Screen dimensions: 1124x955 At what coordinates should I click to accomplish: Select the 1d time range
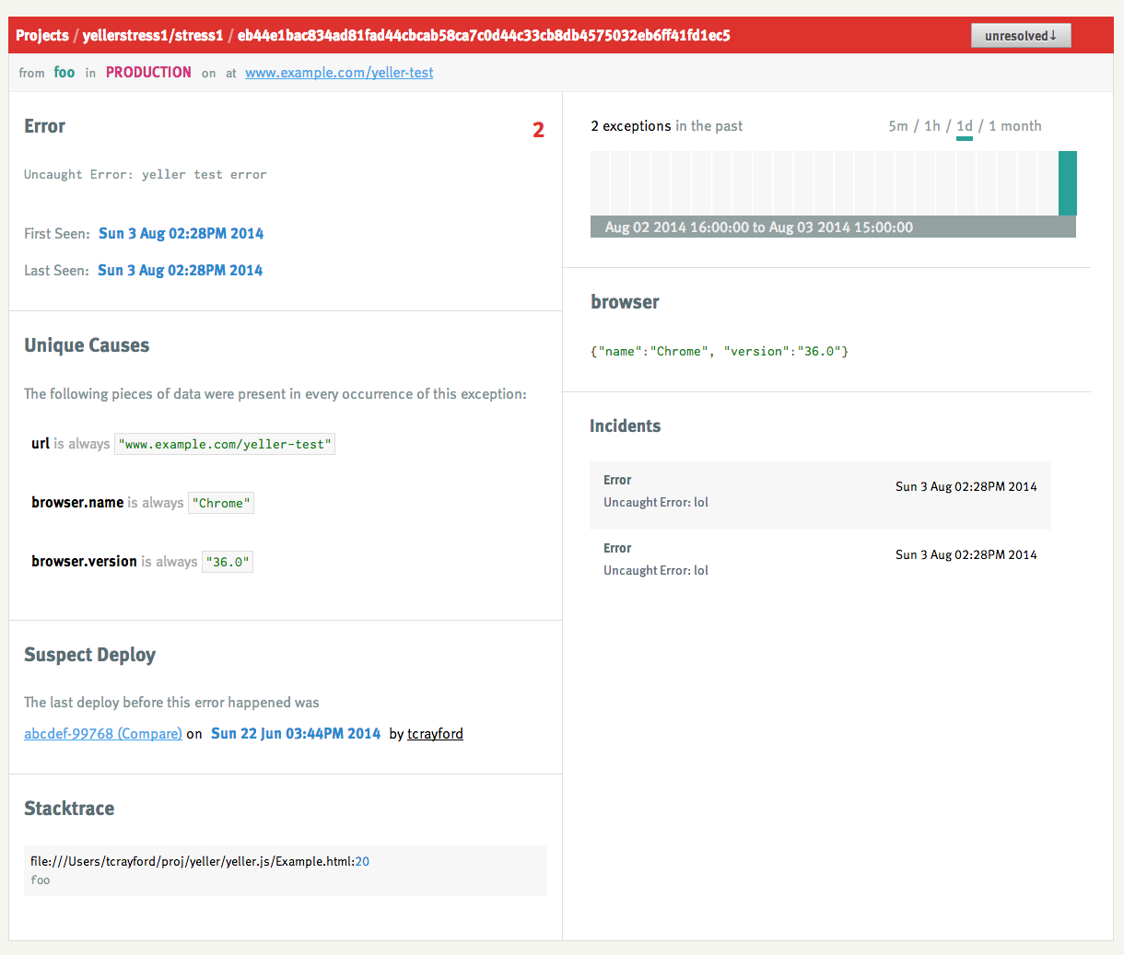coord(964,126)
